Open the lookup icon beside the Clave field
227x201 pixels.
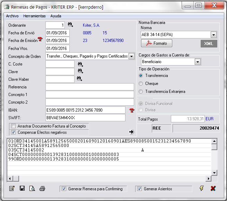[x=80, y=71]
